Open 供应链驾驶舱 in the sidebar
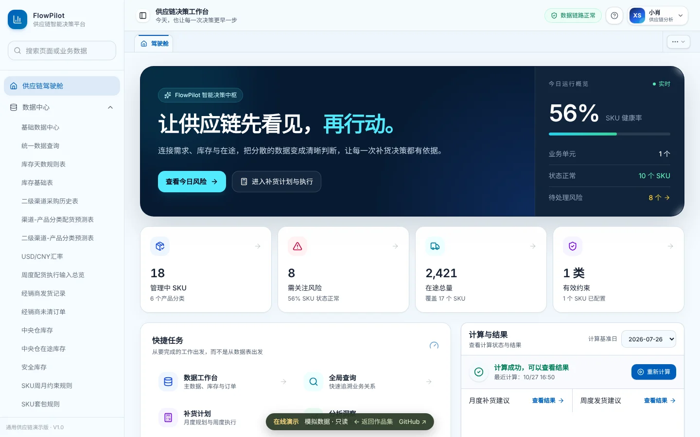The width and height of the screenshot is (700, 437). coord(62,86)
